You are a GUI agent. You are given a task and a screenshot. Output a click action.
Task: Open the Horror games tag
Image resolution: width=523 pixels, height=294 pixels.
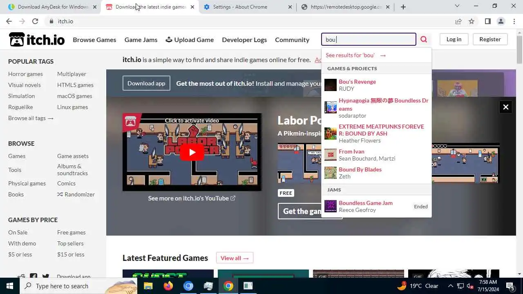pos(25,74)
